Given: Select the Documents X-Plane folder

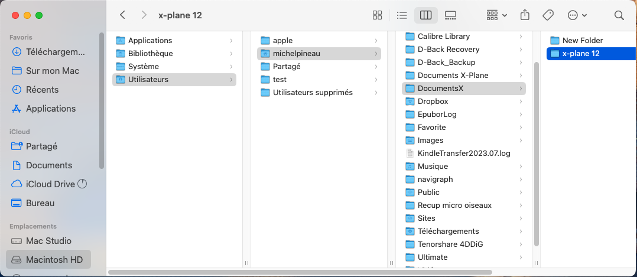Looking at the screenshot, I should pos(463,75).
